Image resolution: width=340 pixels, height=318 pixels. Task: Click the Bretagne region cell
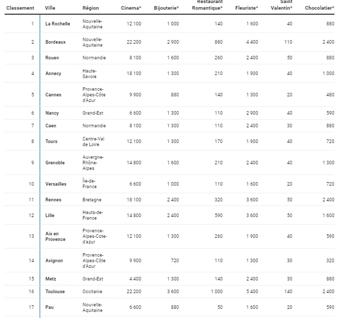coord(92,200)
